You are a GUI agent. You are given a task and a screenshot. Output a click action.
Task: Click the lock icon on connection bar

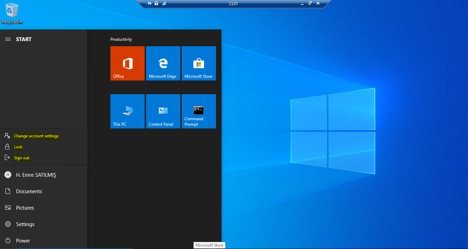(x=156, y=3)
